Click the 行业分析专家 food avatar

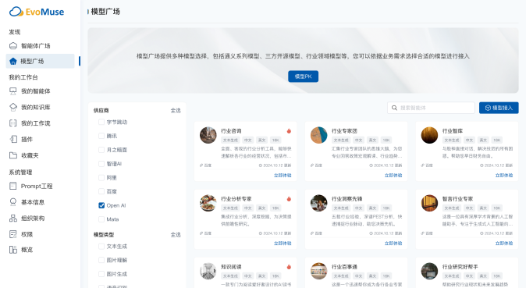pyautogui.click(x=208, y=203)
